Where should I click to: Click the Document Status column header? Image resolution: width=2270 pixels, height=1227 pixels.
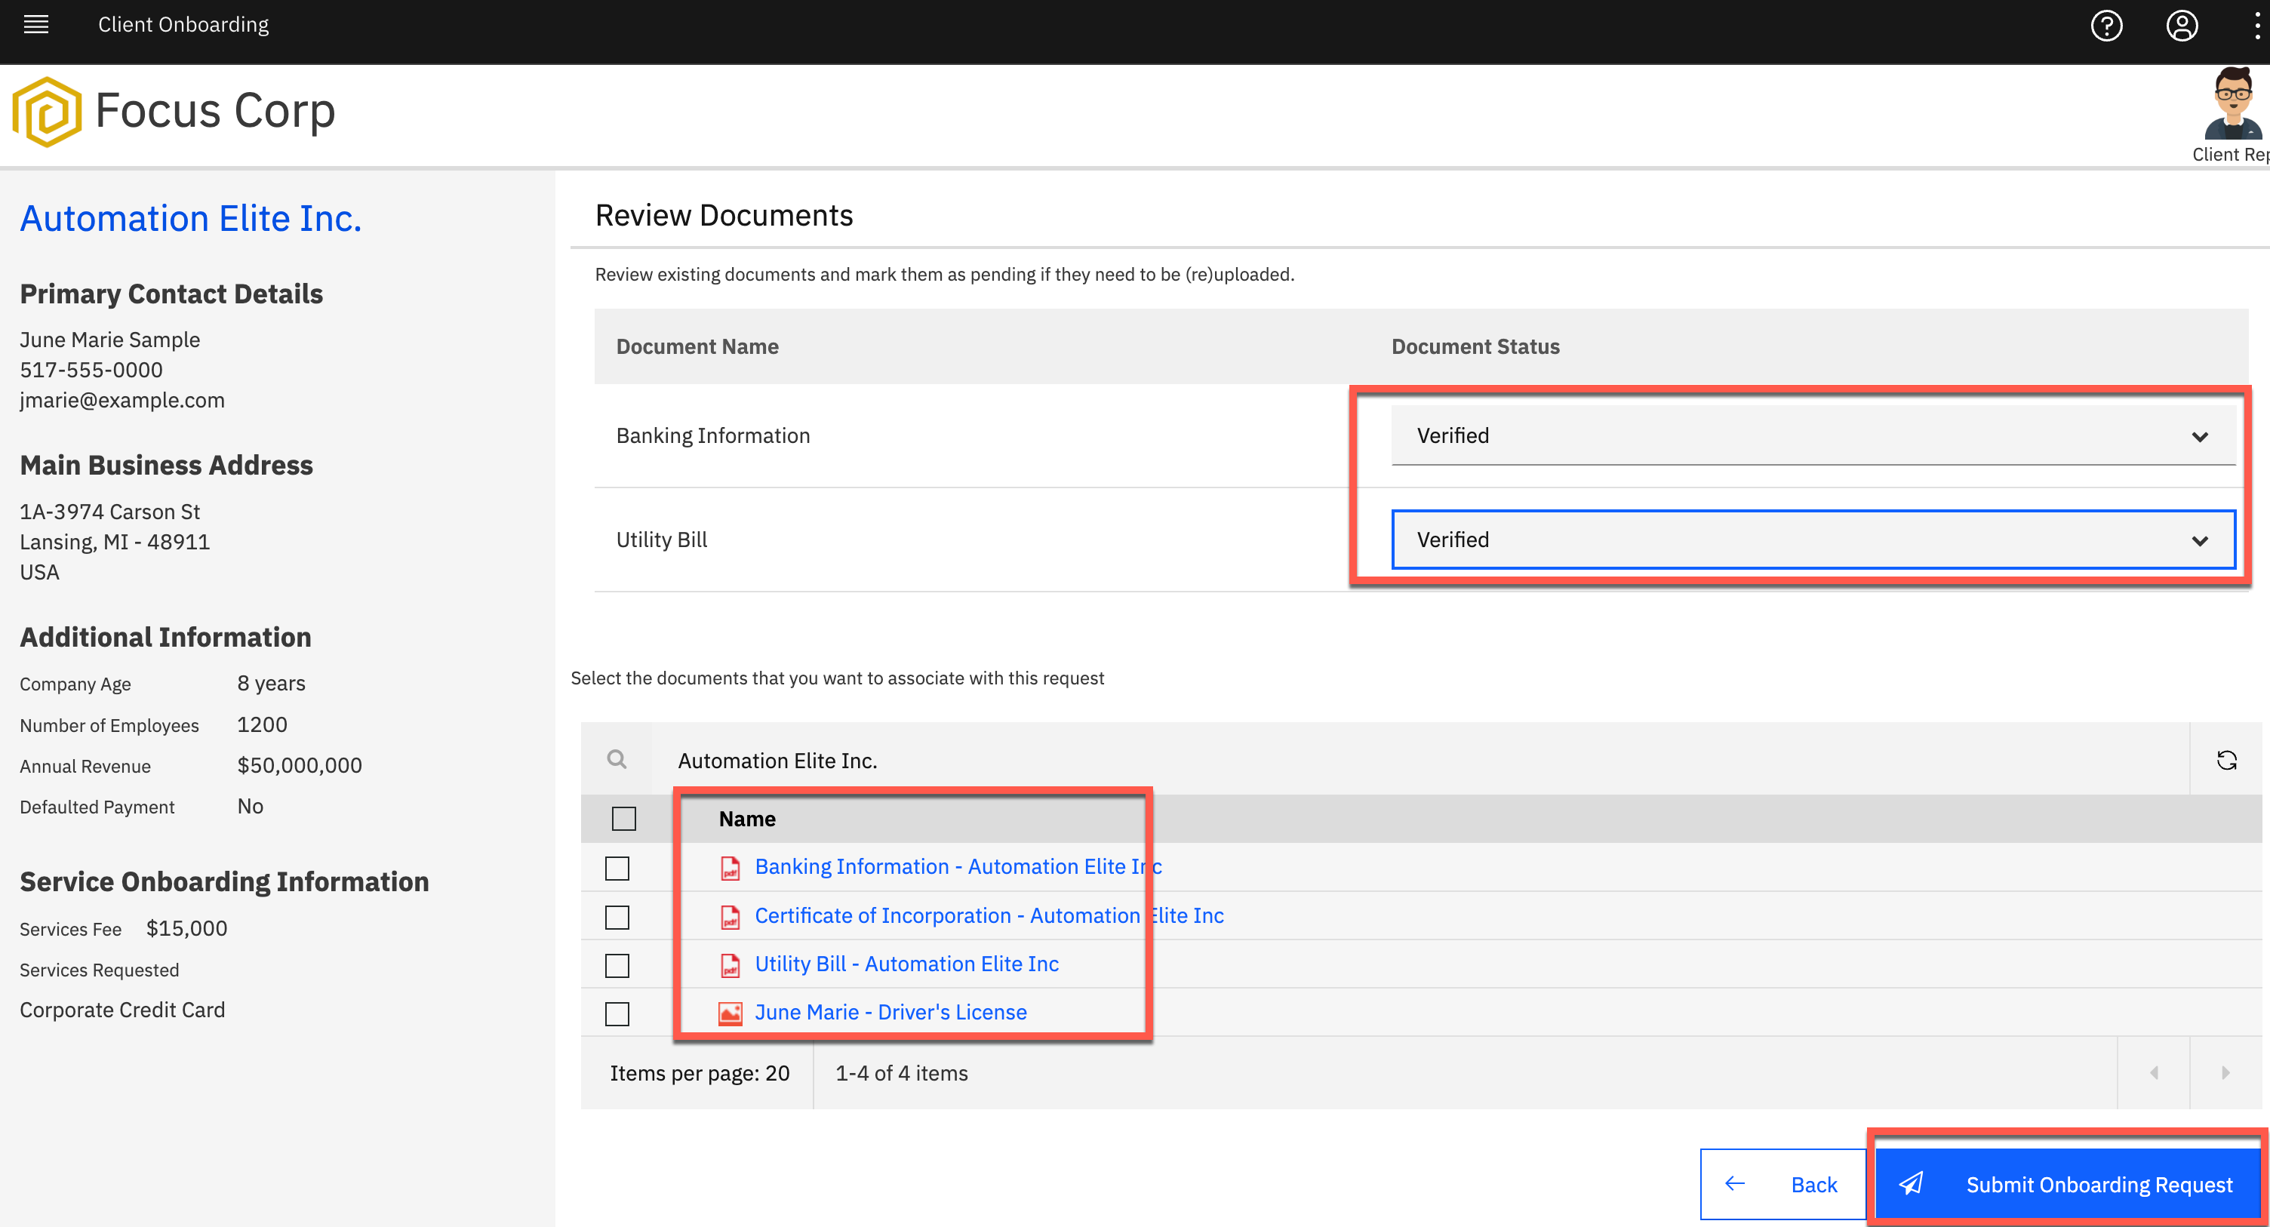point(1475,346)
